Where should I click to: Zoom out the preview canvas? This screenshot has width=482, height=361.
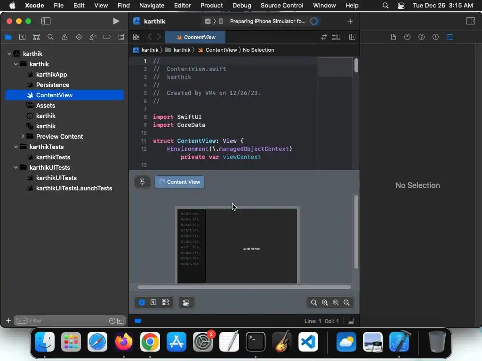[314, 302]
